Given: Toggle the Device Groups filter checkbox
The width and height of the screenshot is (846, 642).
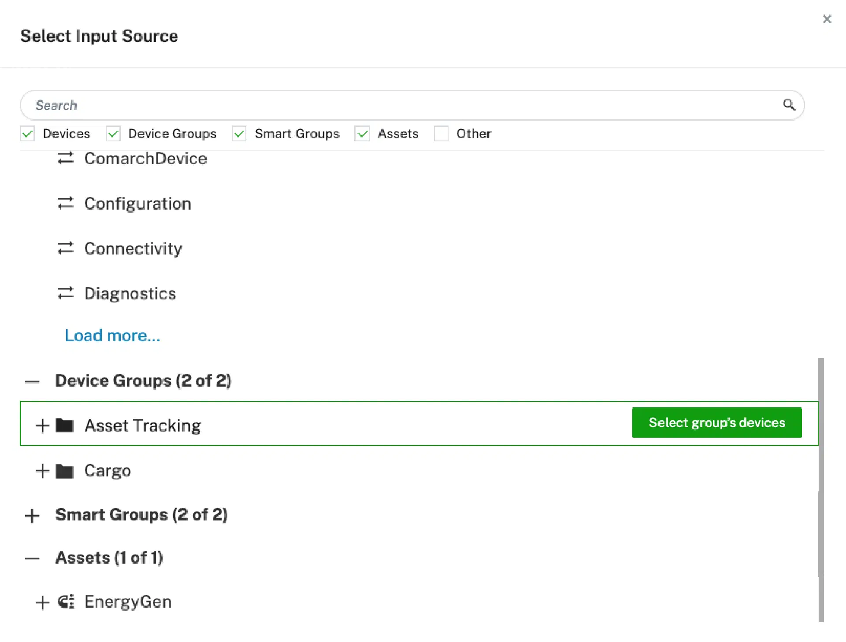Looking at the screenshot, I should coord(113,133).
